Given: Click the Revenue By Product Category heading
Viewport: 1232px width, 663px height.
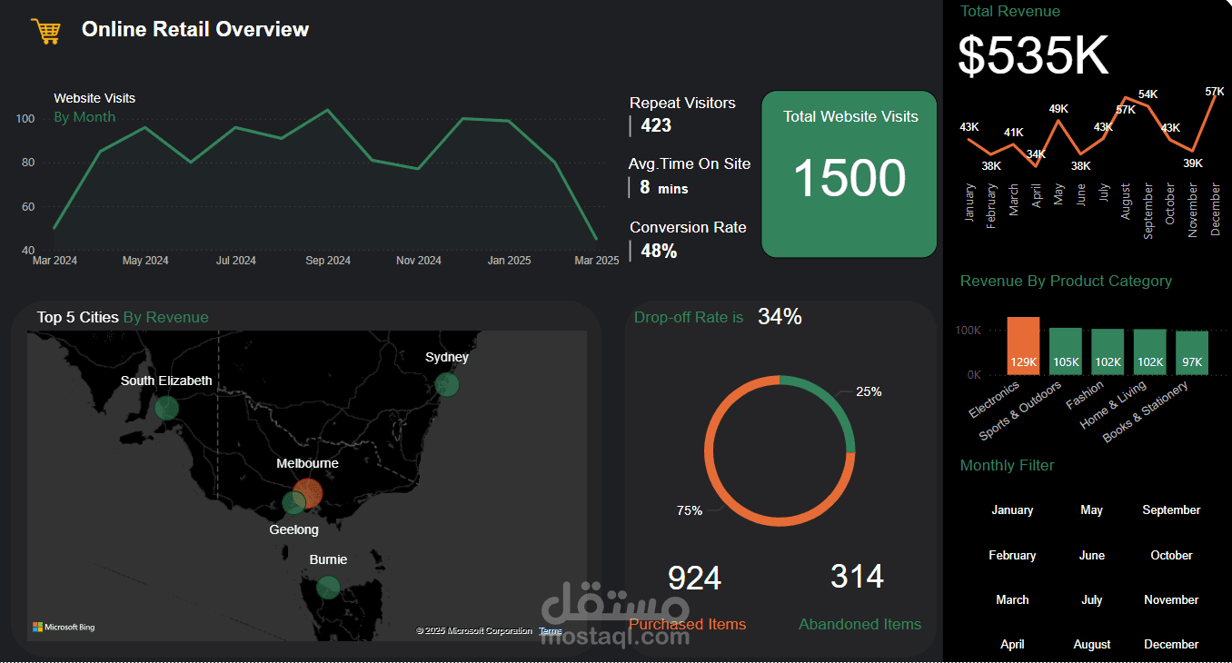Looking at the screenshot, I should [x=1066, y=281].
